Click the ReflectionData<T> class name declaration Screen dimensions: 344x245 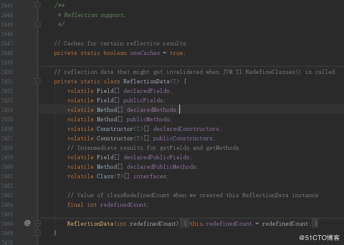[152, 81]
